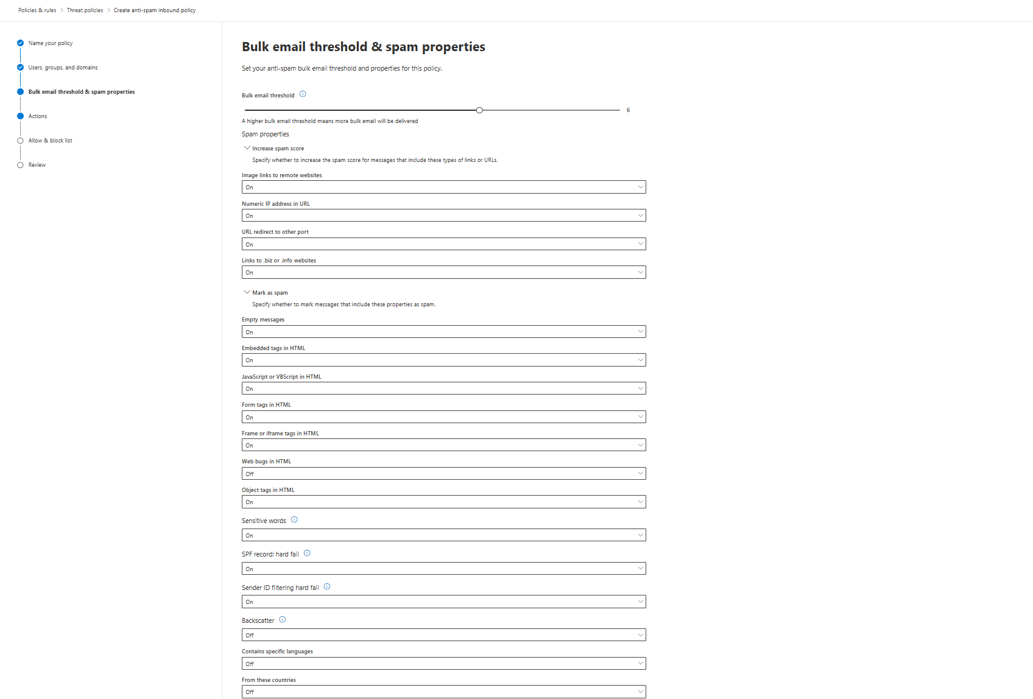Go to the Actions wizard step
Image resolution: width=1033 pixels, height=699 pixels.
click(x=37, y=116)
